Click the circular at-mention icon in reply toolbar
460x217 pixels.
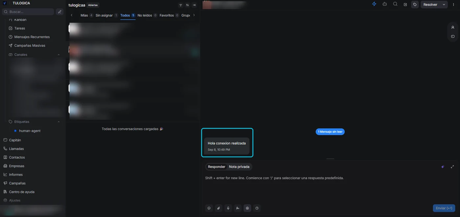pyautogui.click(x=247, y=208)
